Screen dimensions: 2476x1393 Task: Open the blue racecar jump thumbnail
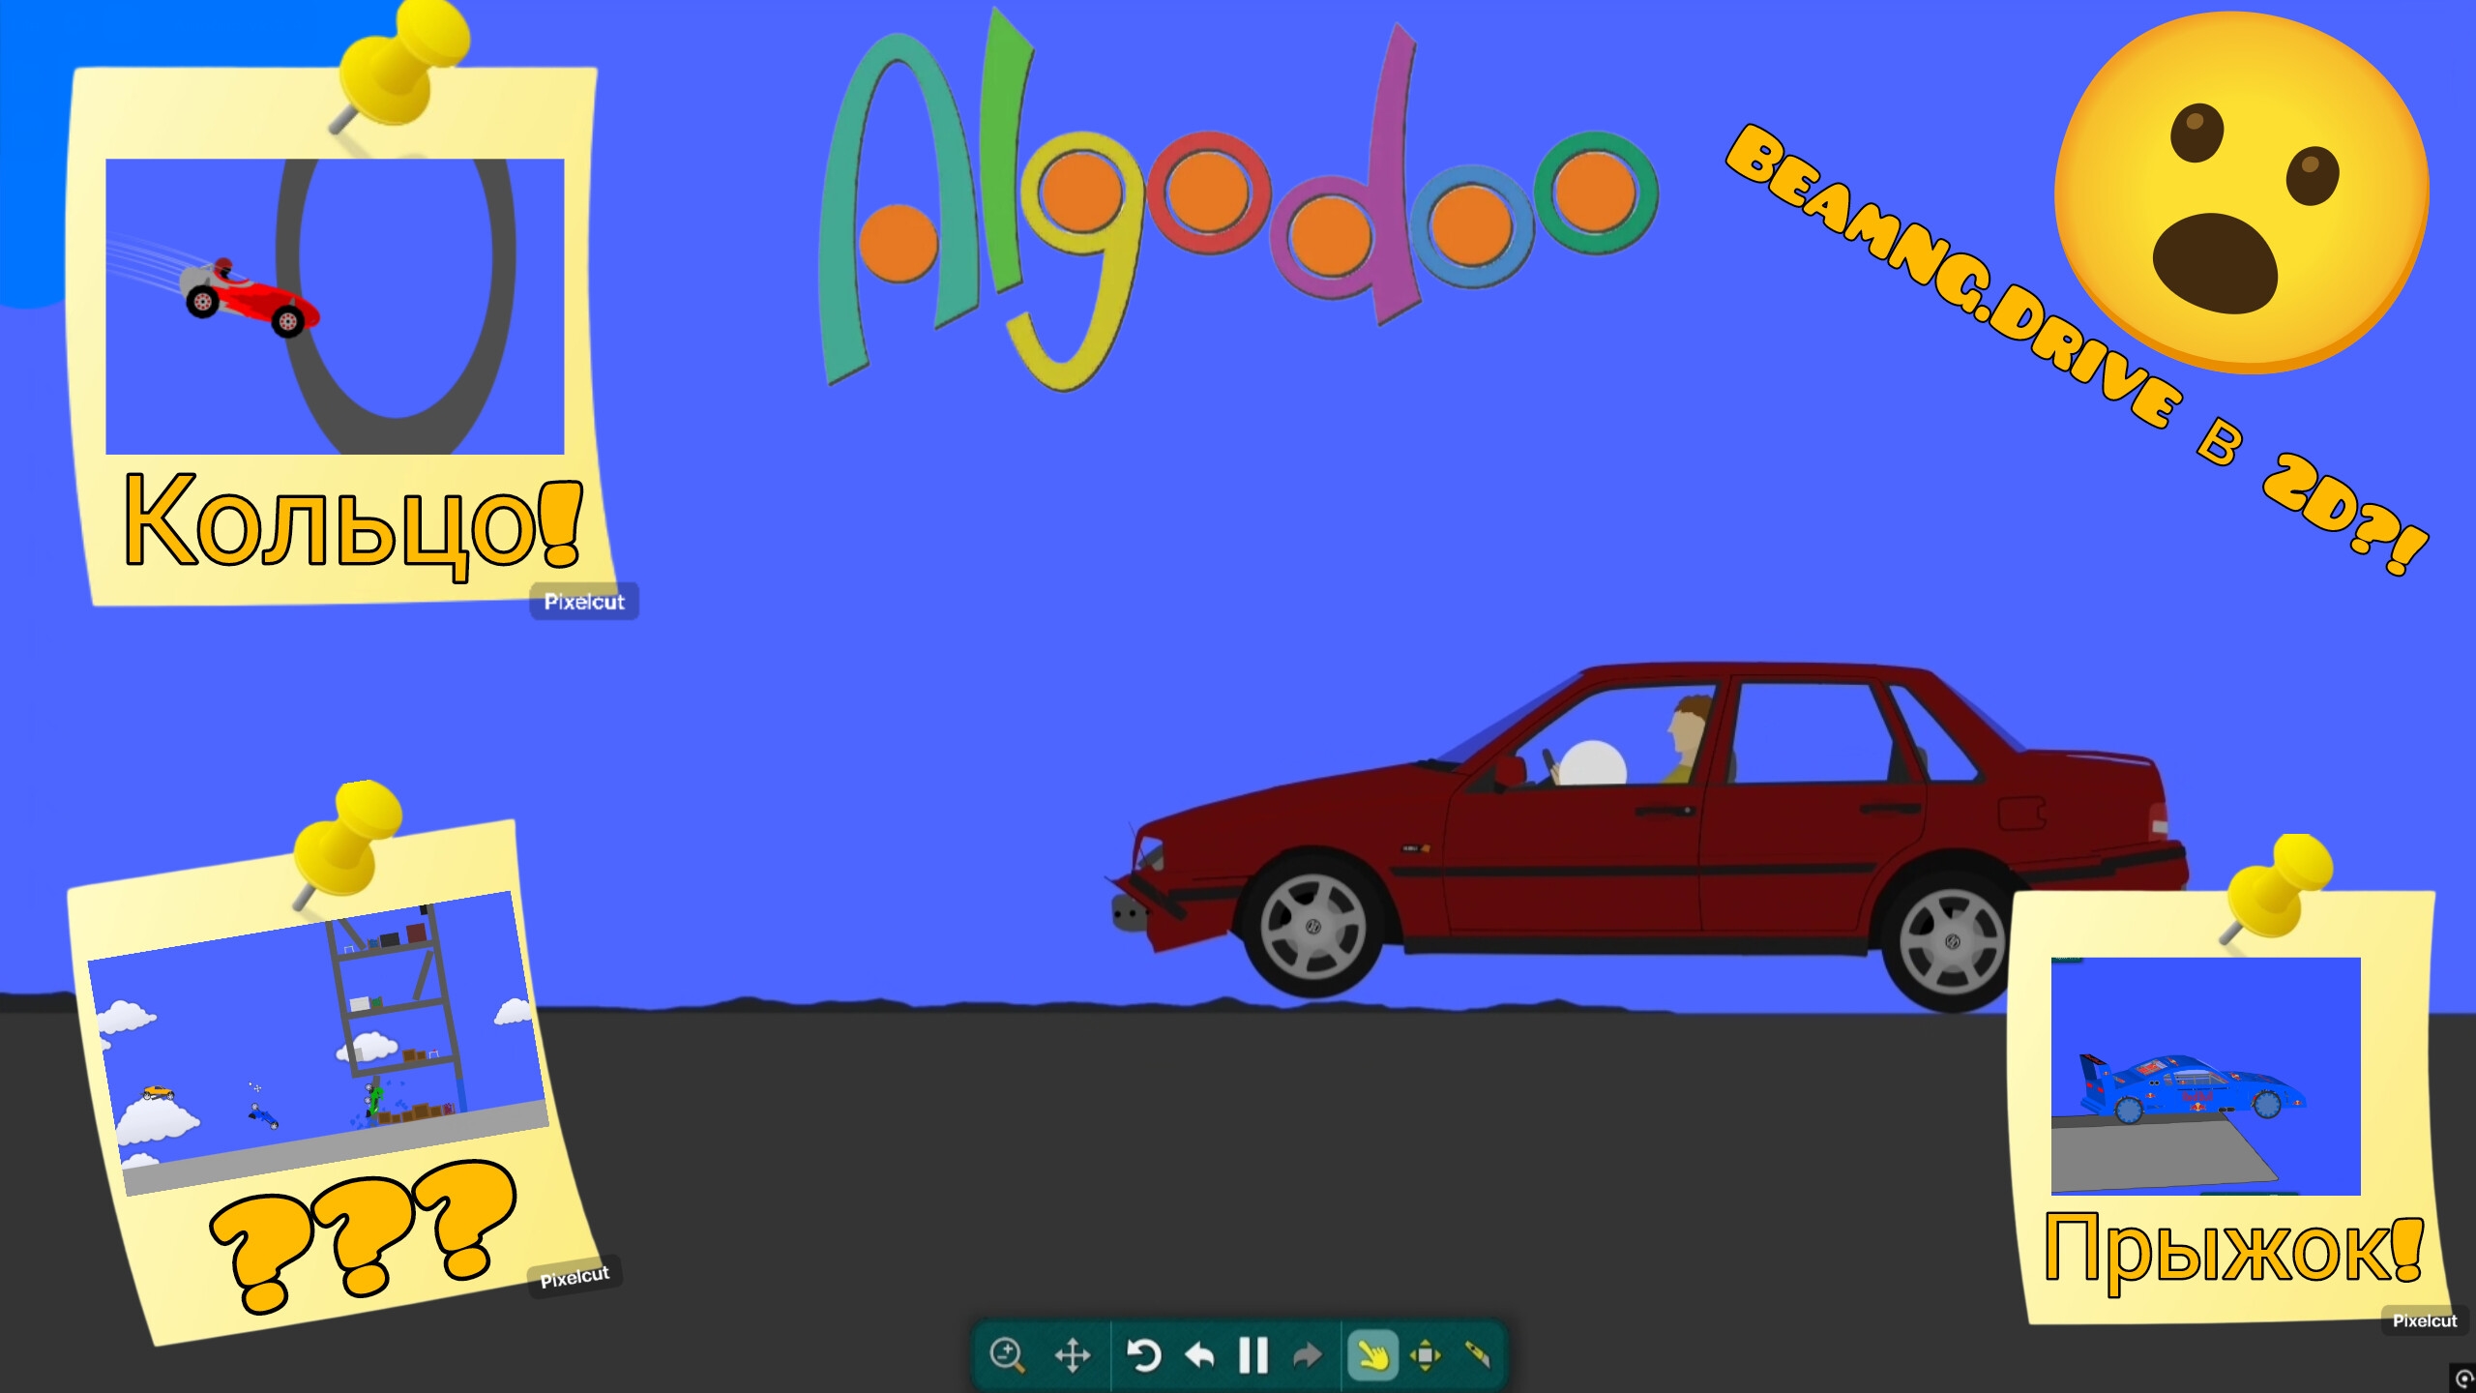click(x=2205, y=1076)
